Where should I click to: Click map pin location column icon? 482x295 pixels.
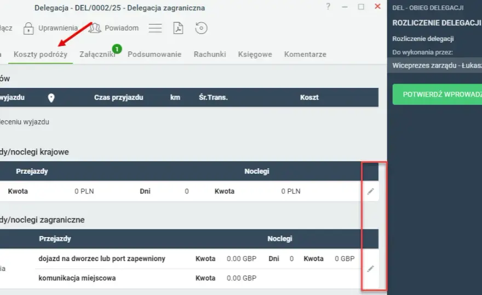(51, 98)
